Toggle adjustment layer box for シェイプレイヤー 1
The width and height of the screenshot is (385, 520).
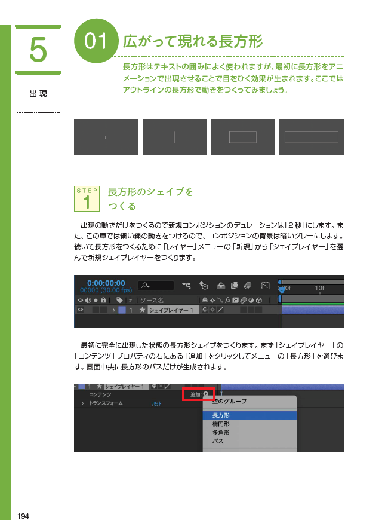click(251, 310)
